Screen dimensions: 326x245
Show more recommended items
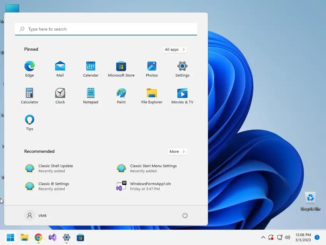point(177,152)
